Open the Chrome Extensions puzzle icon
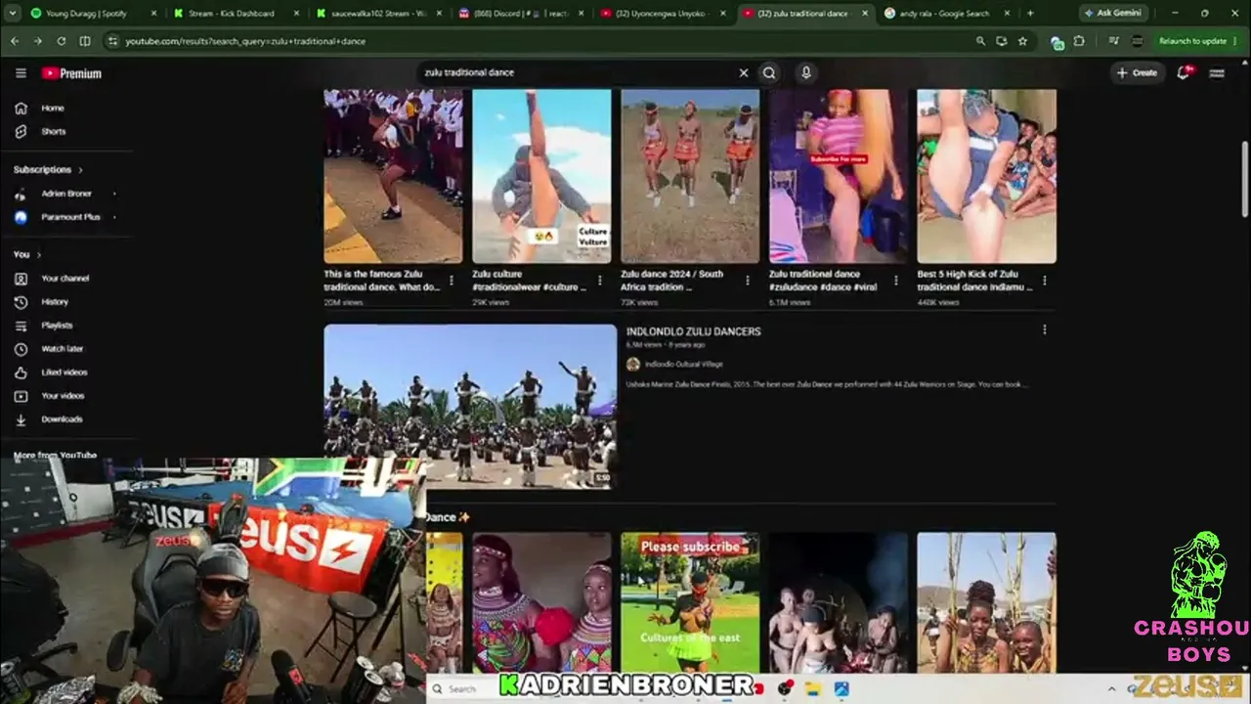The height and width of the screenshot is (704, 1251). (1079, 41)
